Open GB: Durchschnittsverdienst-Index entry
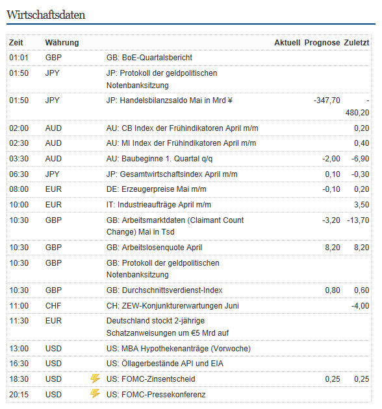The width and height of the screenshot is (382, 409). 164,290
